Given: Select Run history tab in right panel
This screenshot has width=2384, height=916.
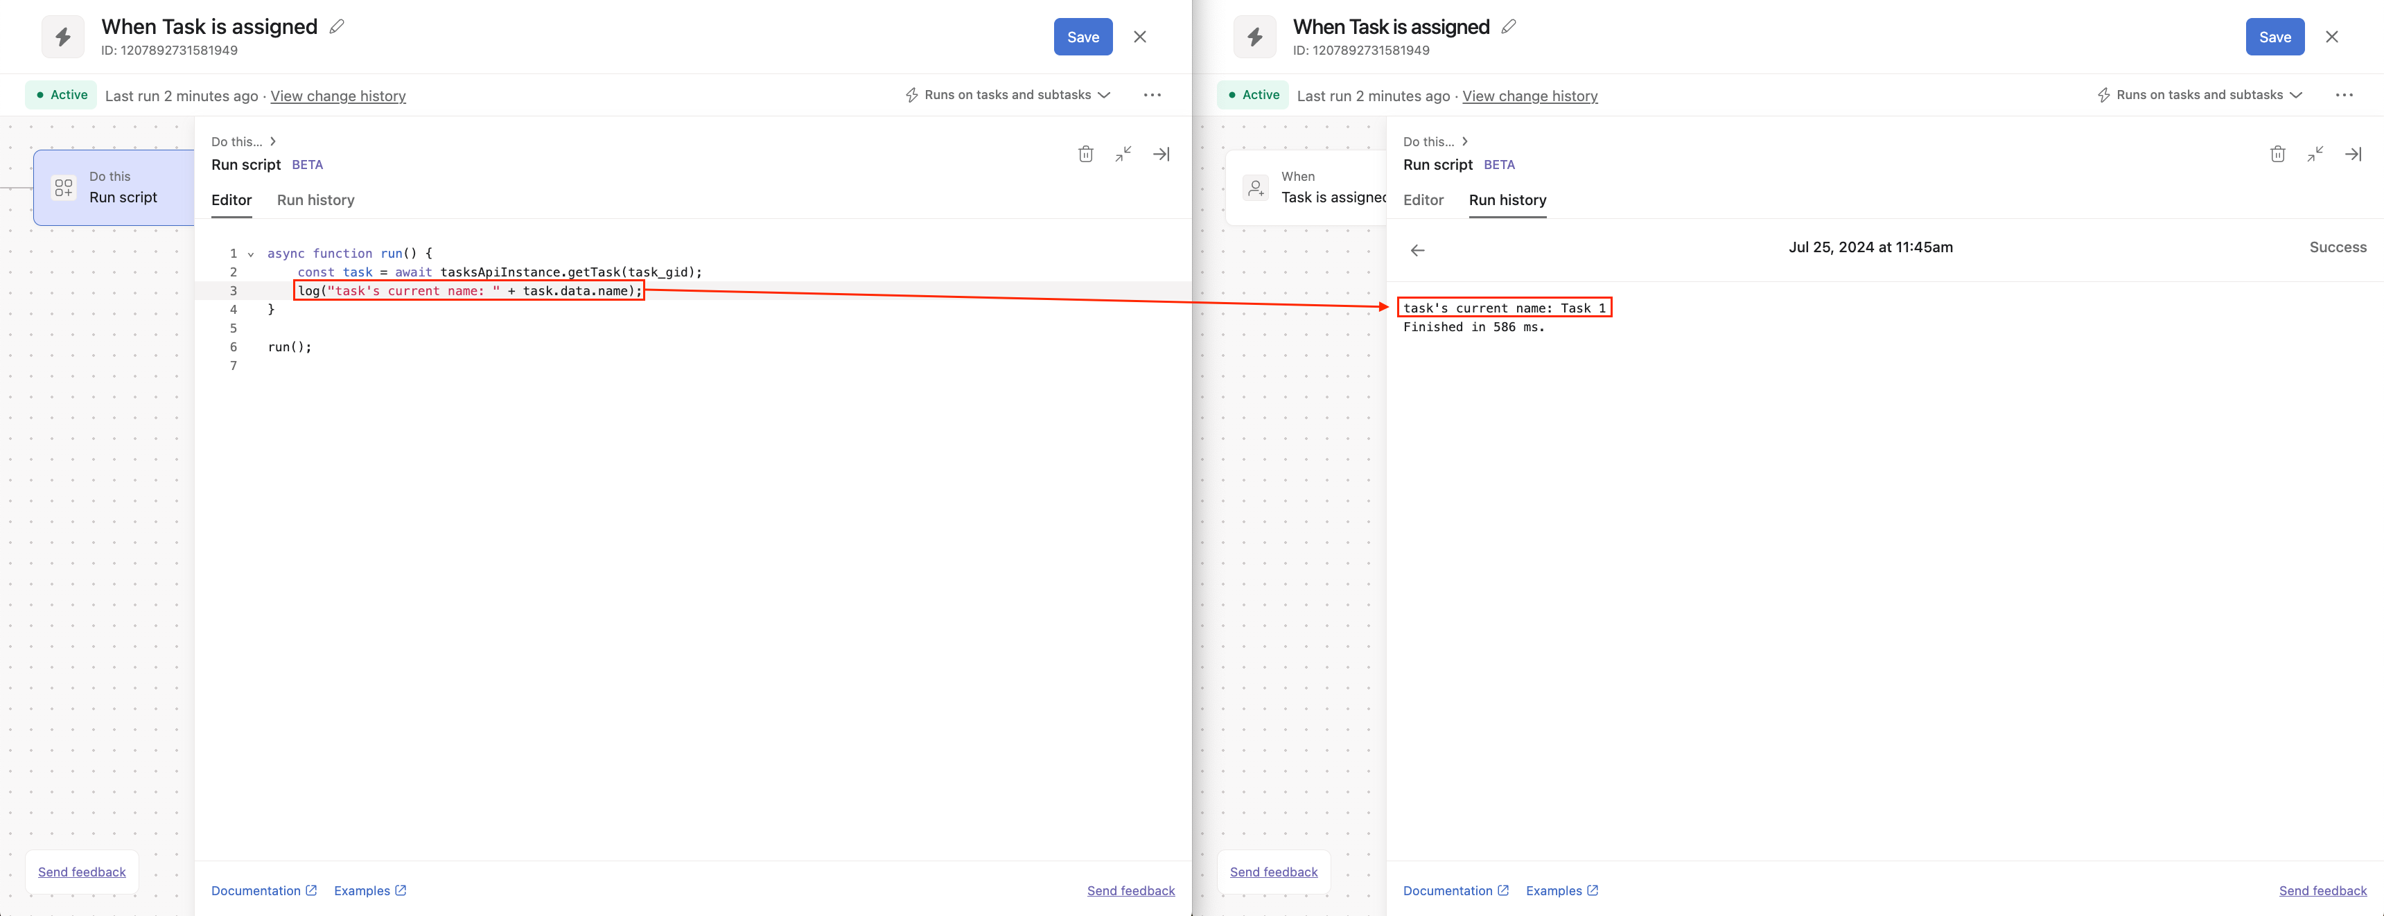Looking at the screenshot, I should pos(1507,200).
